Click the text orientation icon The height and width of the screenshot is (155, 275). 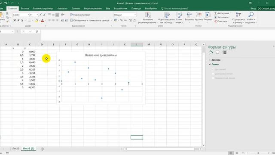coord(62,15)
